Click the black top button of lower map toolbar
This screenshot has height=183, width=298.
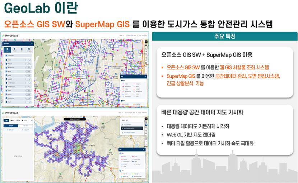(146, 119)
